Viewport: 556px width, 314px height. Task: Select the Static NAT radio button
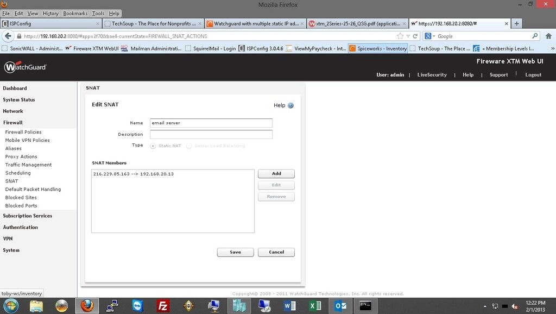[153, 146]
